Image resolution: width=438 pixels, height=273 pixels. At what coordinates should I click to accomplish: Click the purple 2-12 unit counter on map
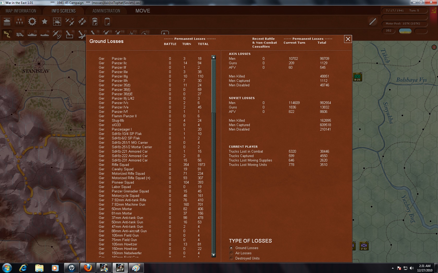(364, 246)
